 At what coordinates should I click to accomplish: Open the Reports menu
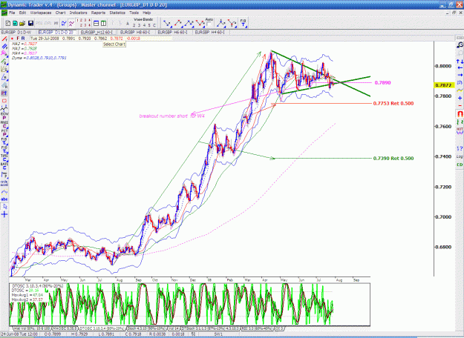[98, 13]
